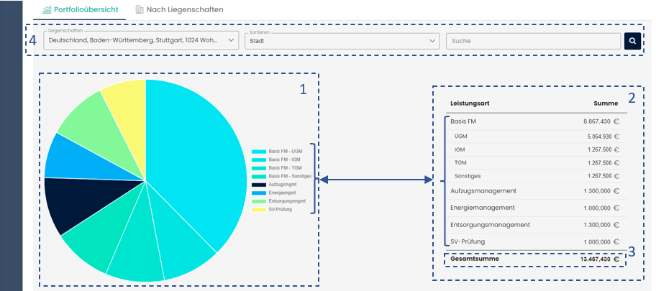This screenshot has width=656, height=291.
Task: Click the Entsorgungsmanagement row label
Action: 490,225
